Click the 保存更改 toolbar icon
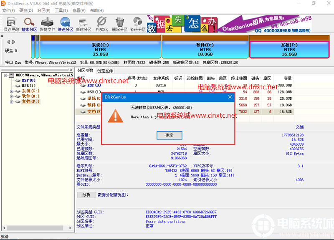 pos(11,24)
